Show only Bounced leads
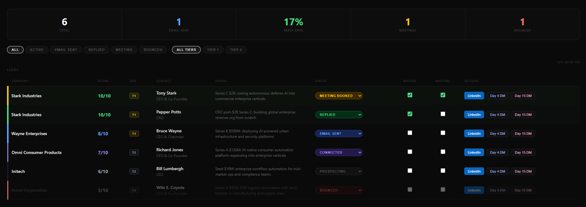 coord(153,50)
